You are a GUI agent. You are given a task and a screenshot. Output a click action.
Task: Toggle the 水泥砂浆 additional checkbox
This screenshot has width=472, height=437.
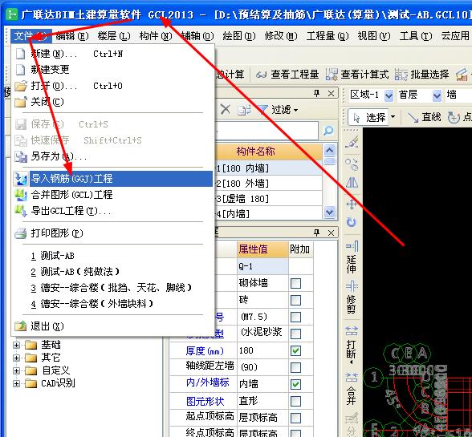[x=295, y=334]
